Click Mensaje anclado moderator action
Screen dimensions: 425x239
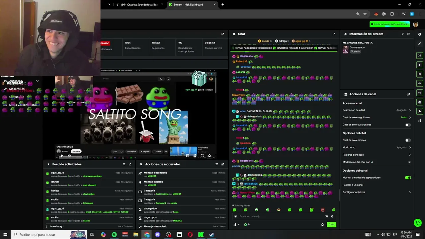coord(182,183)
